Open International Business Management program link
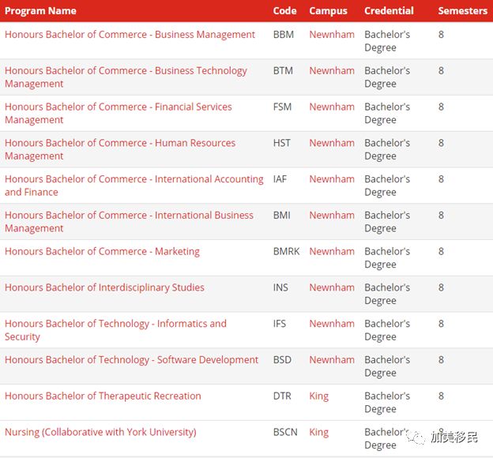Image resolution: width=493 pixels, height=458 pixels. [129, 222]
